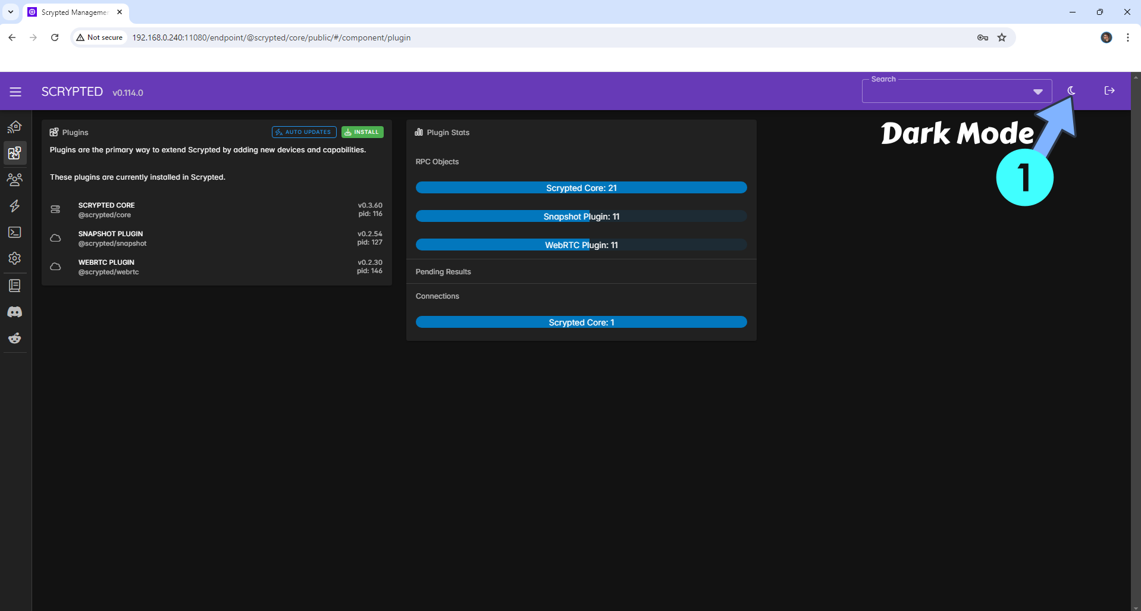Open Automations lightning bolt sidebar icon

point(15,206)
